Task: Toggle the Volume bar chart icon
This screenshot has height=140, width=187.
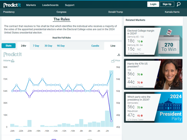Action: click(x=13, y=61)
